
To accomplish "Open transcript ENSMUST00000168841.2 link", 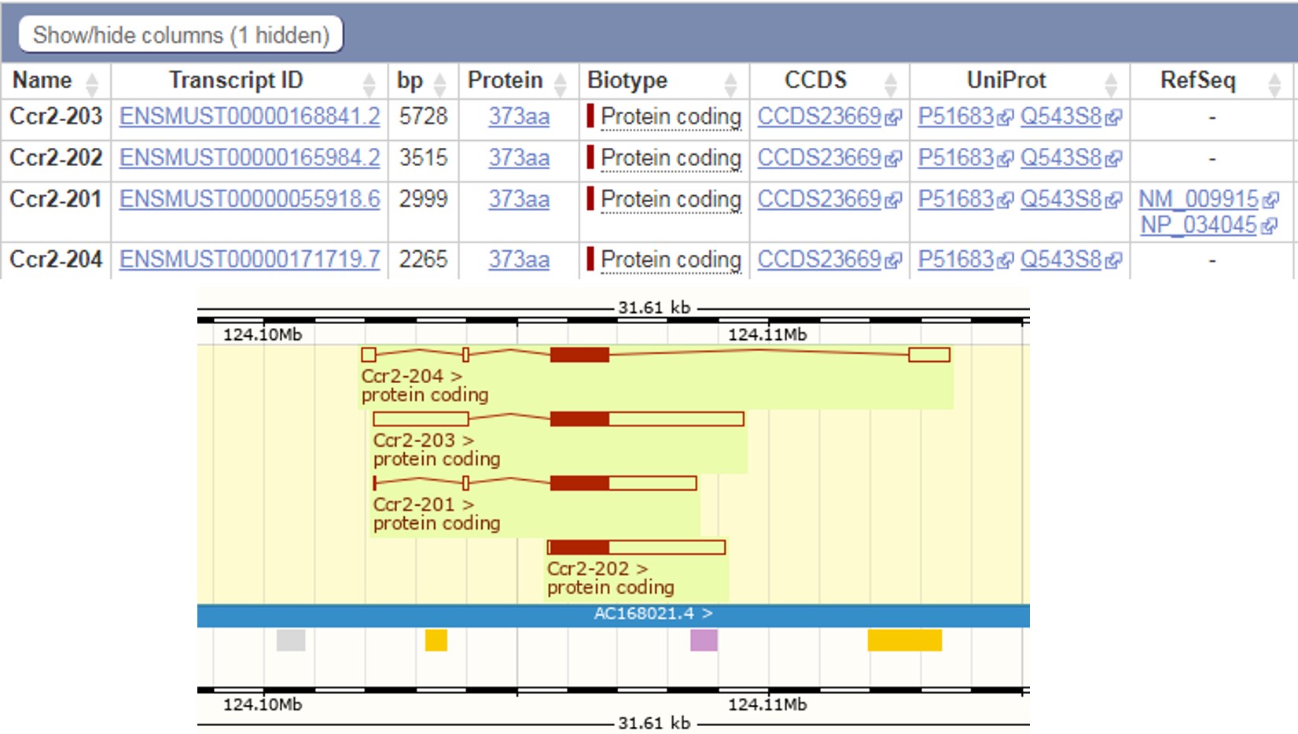I will (249, 116).
